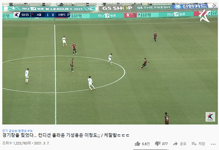Click the like-dislike ratio bar
219x150 pixels.
point(151,149)
